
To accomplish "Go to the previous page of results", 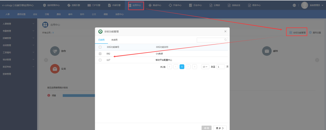I will point(176,67).
